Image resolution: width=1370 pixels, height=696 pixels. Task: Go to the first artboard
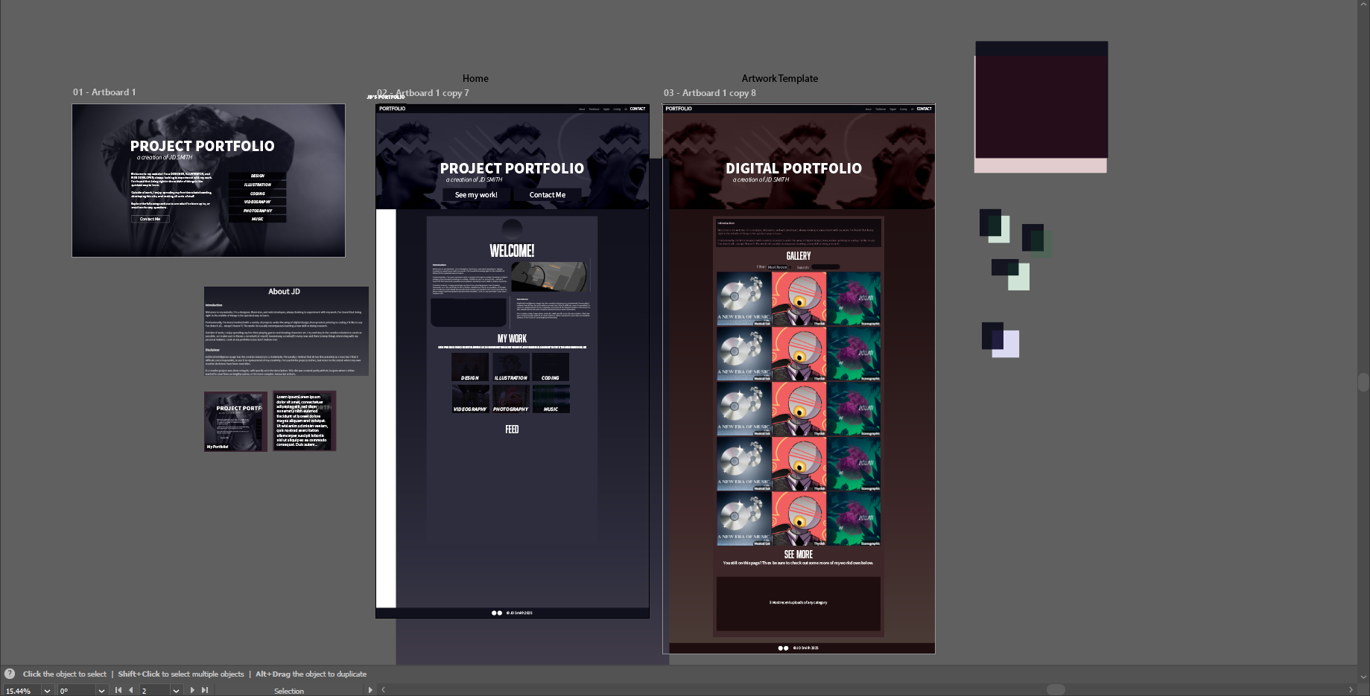118,690
